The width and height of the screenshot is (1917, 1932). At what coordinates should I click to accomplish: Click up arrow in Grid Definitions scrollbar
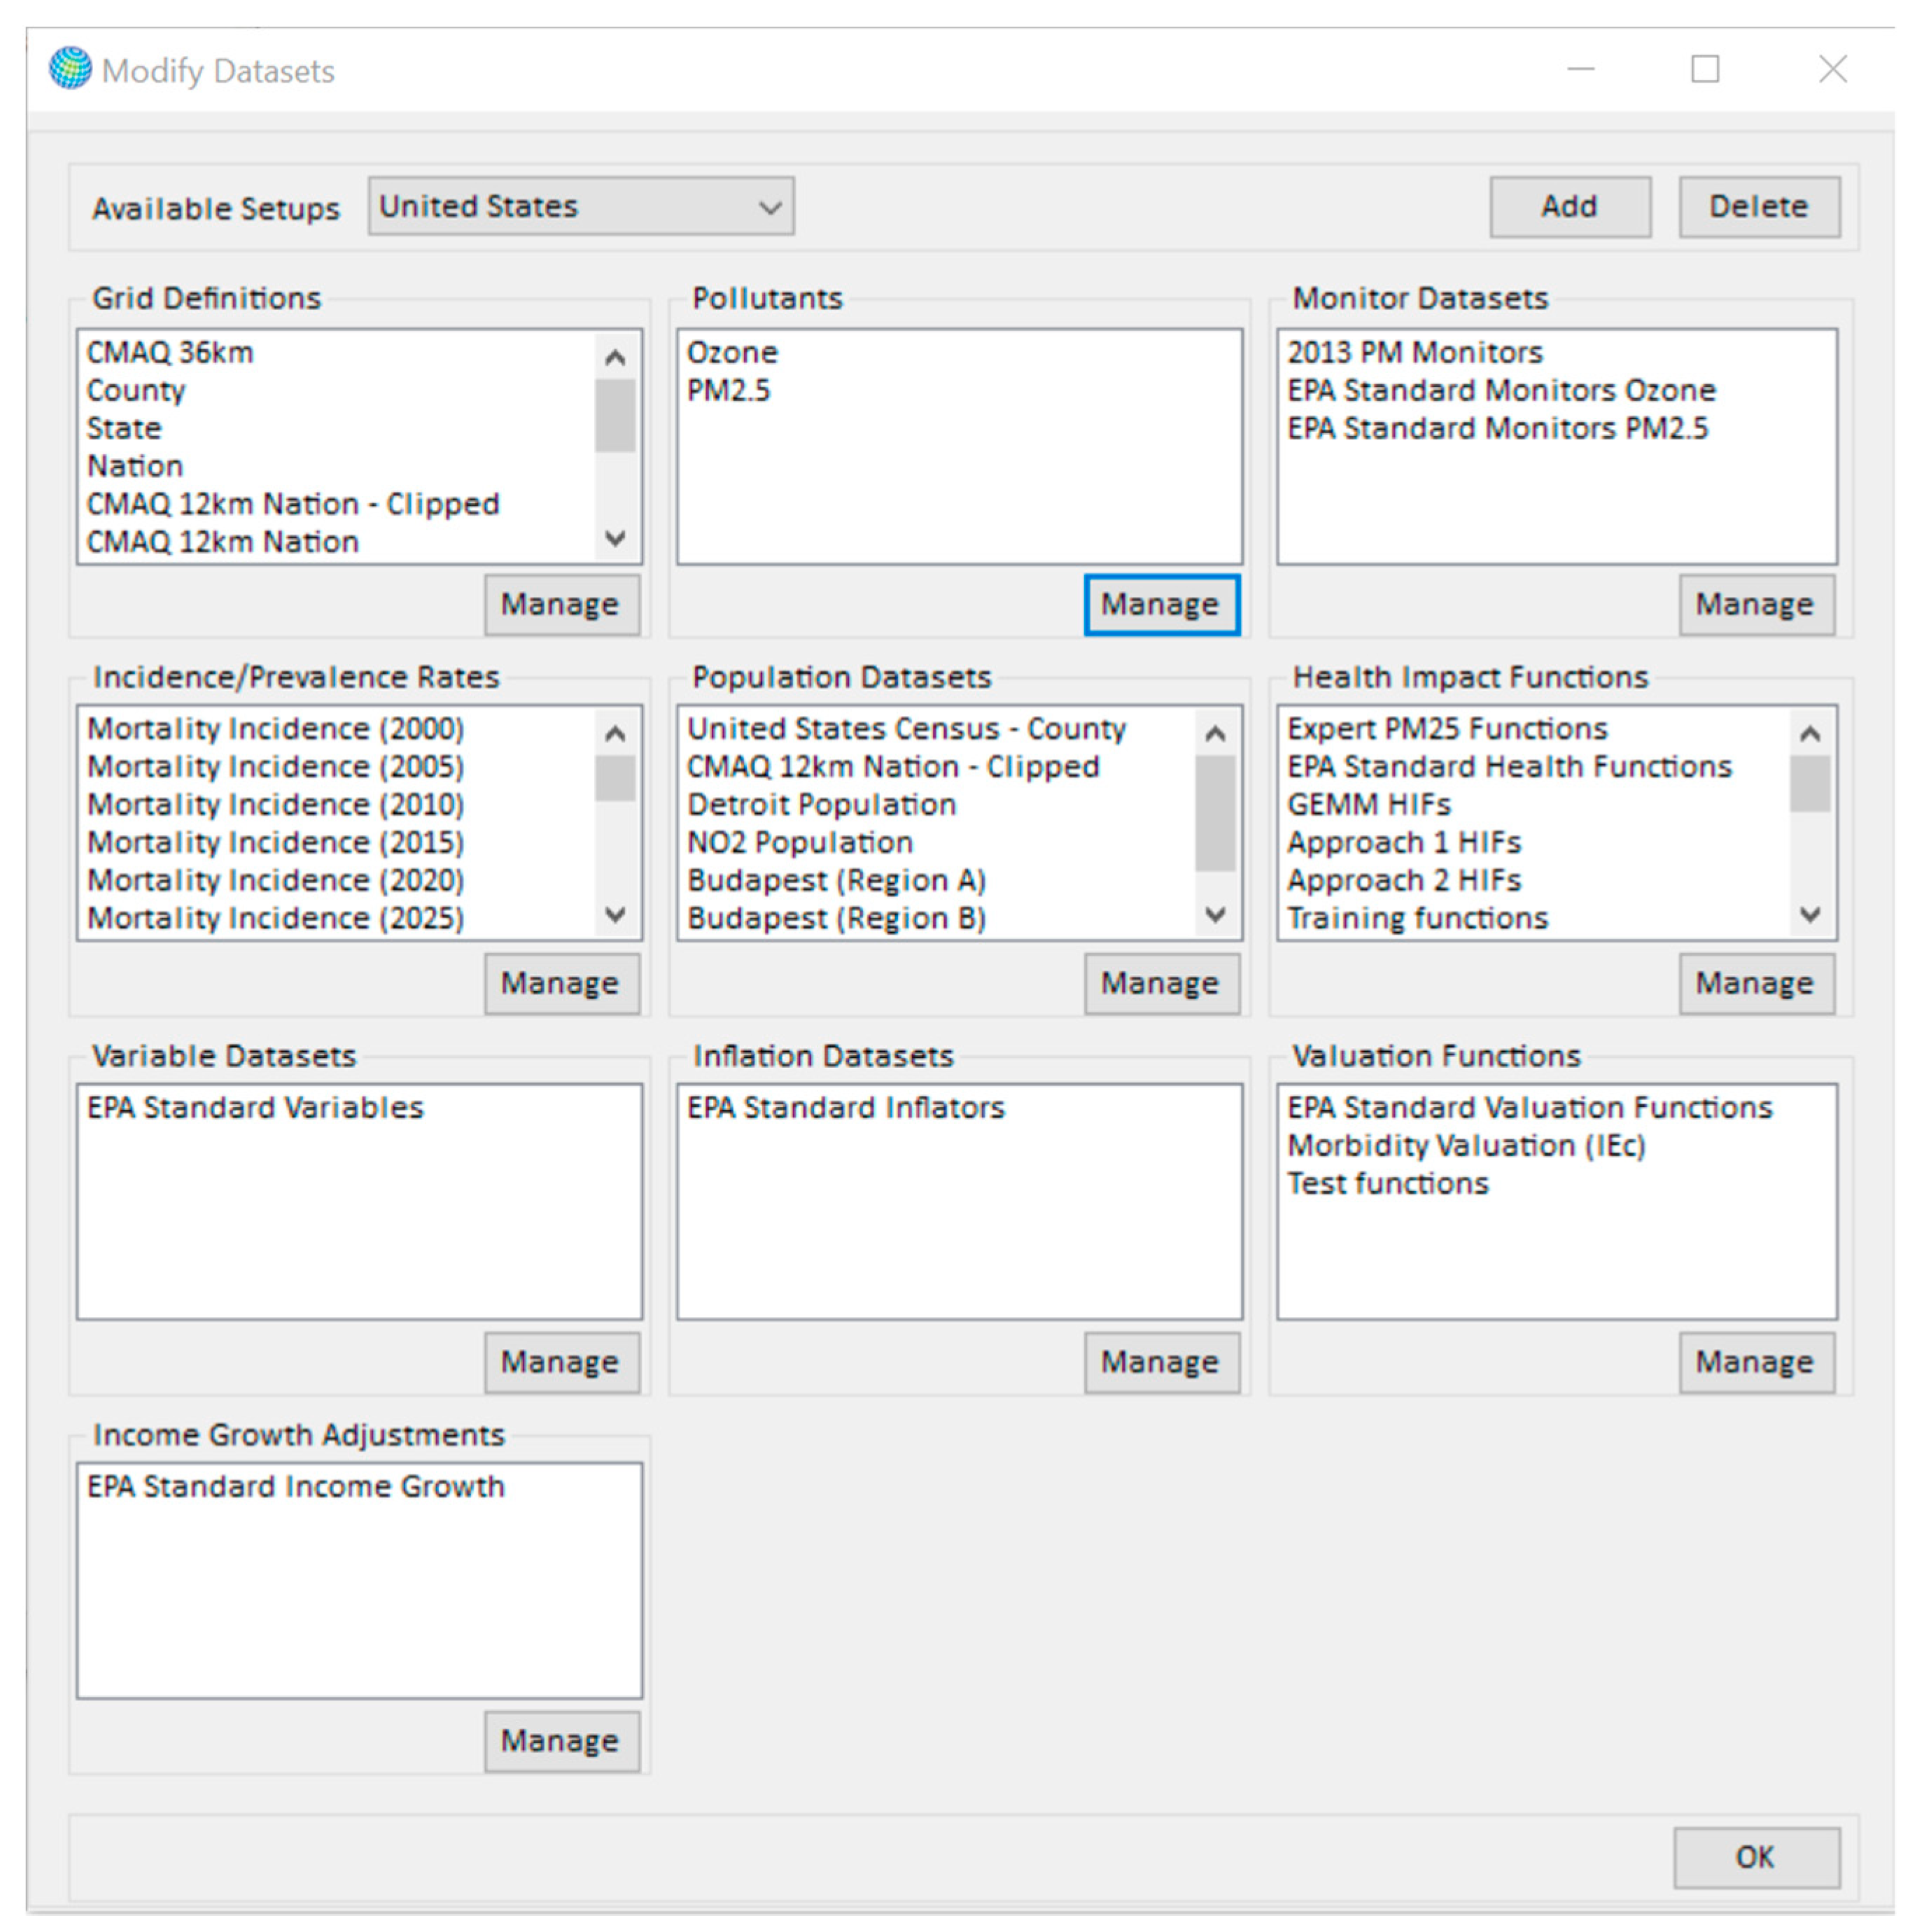click(x=616, y=357)
